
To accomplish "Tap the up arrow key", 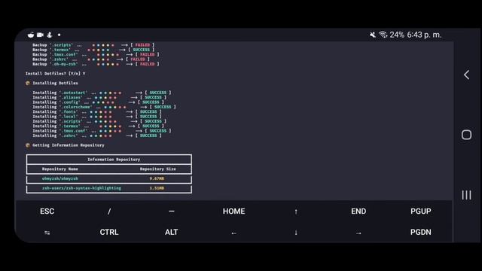I will click(296, 212).
